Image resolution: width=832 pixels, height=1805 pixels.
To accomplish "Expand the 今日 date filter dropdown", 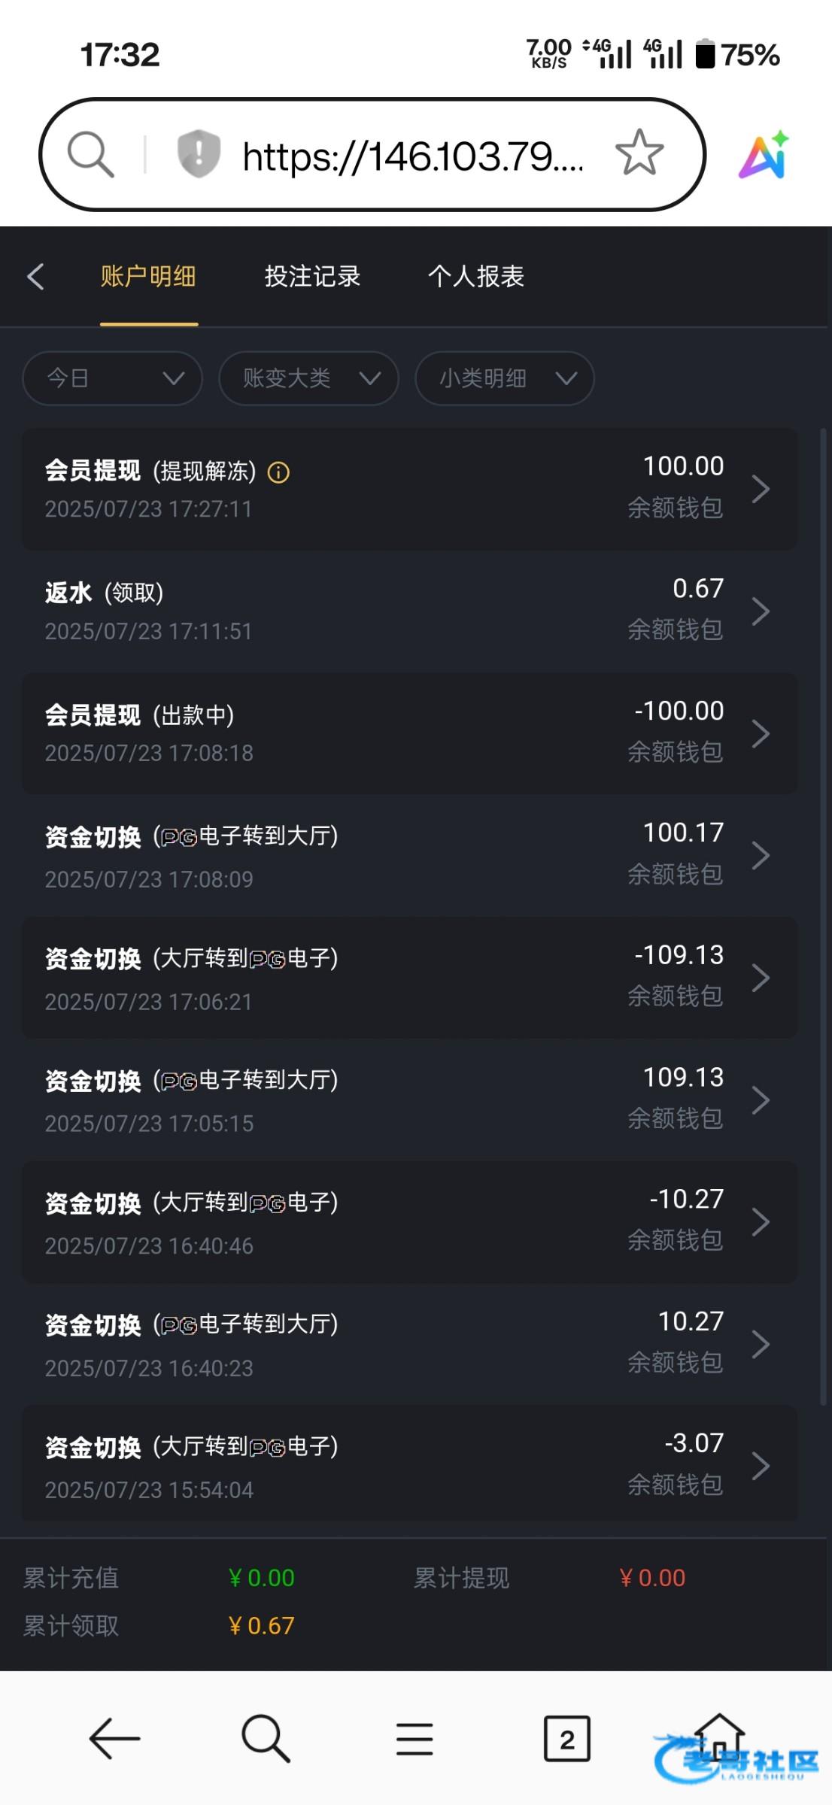I will tap(113, 378).
